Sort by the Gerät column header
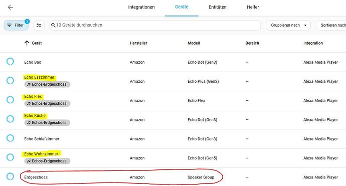 37,43
